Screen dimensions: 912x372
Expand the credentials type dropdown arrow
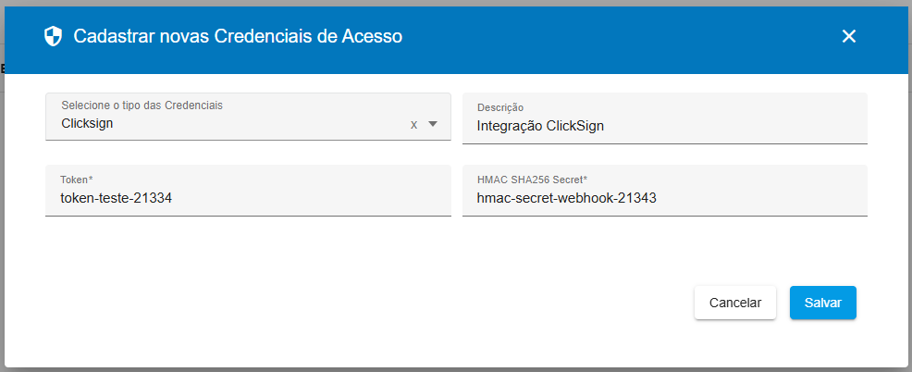pos(432,123)
